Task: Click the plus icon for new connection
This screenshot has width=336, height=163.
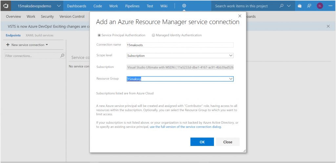Action: (8, 45)
